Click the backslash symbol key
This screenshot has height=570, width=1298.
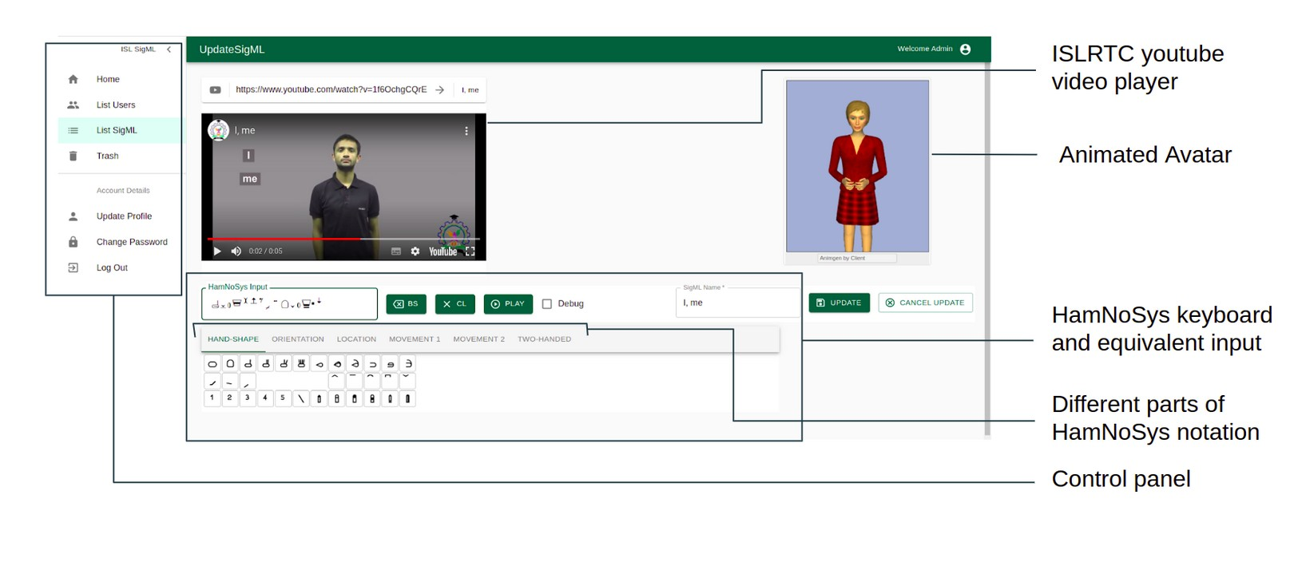[x=301, y=398]
